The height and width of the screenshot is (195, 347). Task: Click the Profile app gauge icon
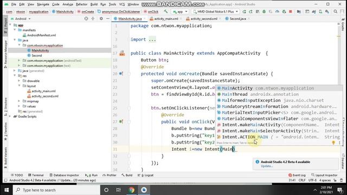(x=277, y=11)
